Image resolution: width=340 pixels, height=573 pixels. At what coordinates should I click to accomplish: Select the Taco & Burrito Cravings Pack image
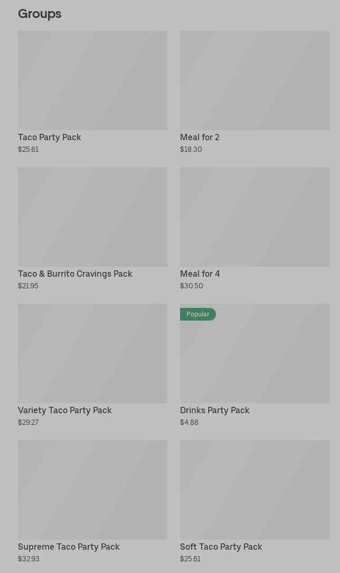point(92,216)
